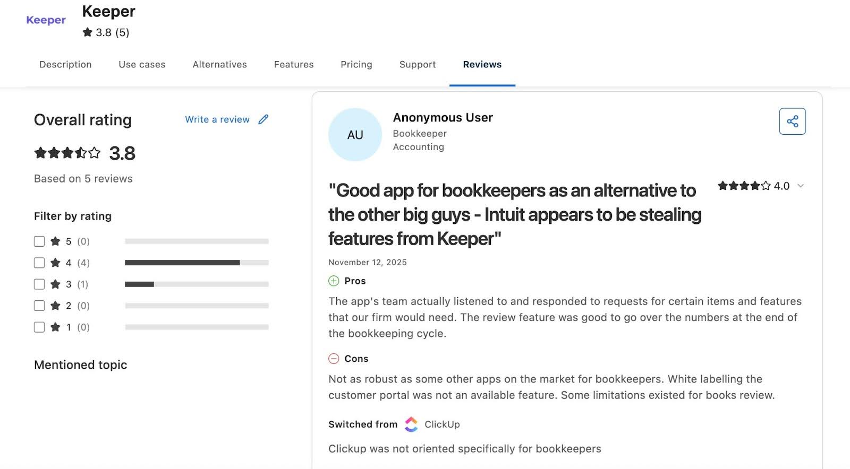
Task: Click the Anonymous User name
Action: (443, 117)
